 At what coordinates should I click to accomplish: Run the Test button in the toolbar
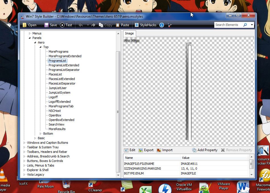[66, 25]
